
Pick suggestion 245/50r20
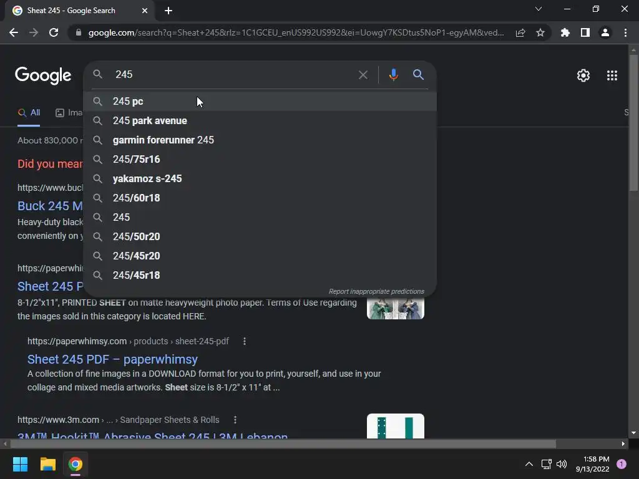pos(260,236)
